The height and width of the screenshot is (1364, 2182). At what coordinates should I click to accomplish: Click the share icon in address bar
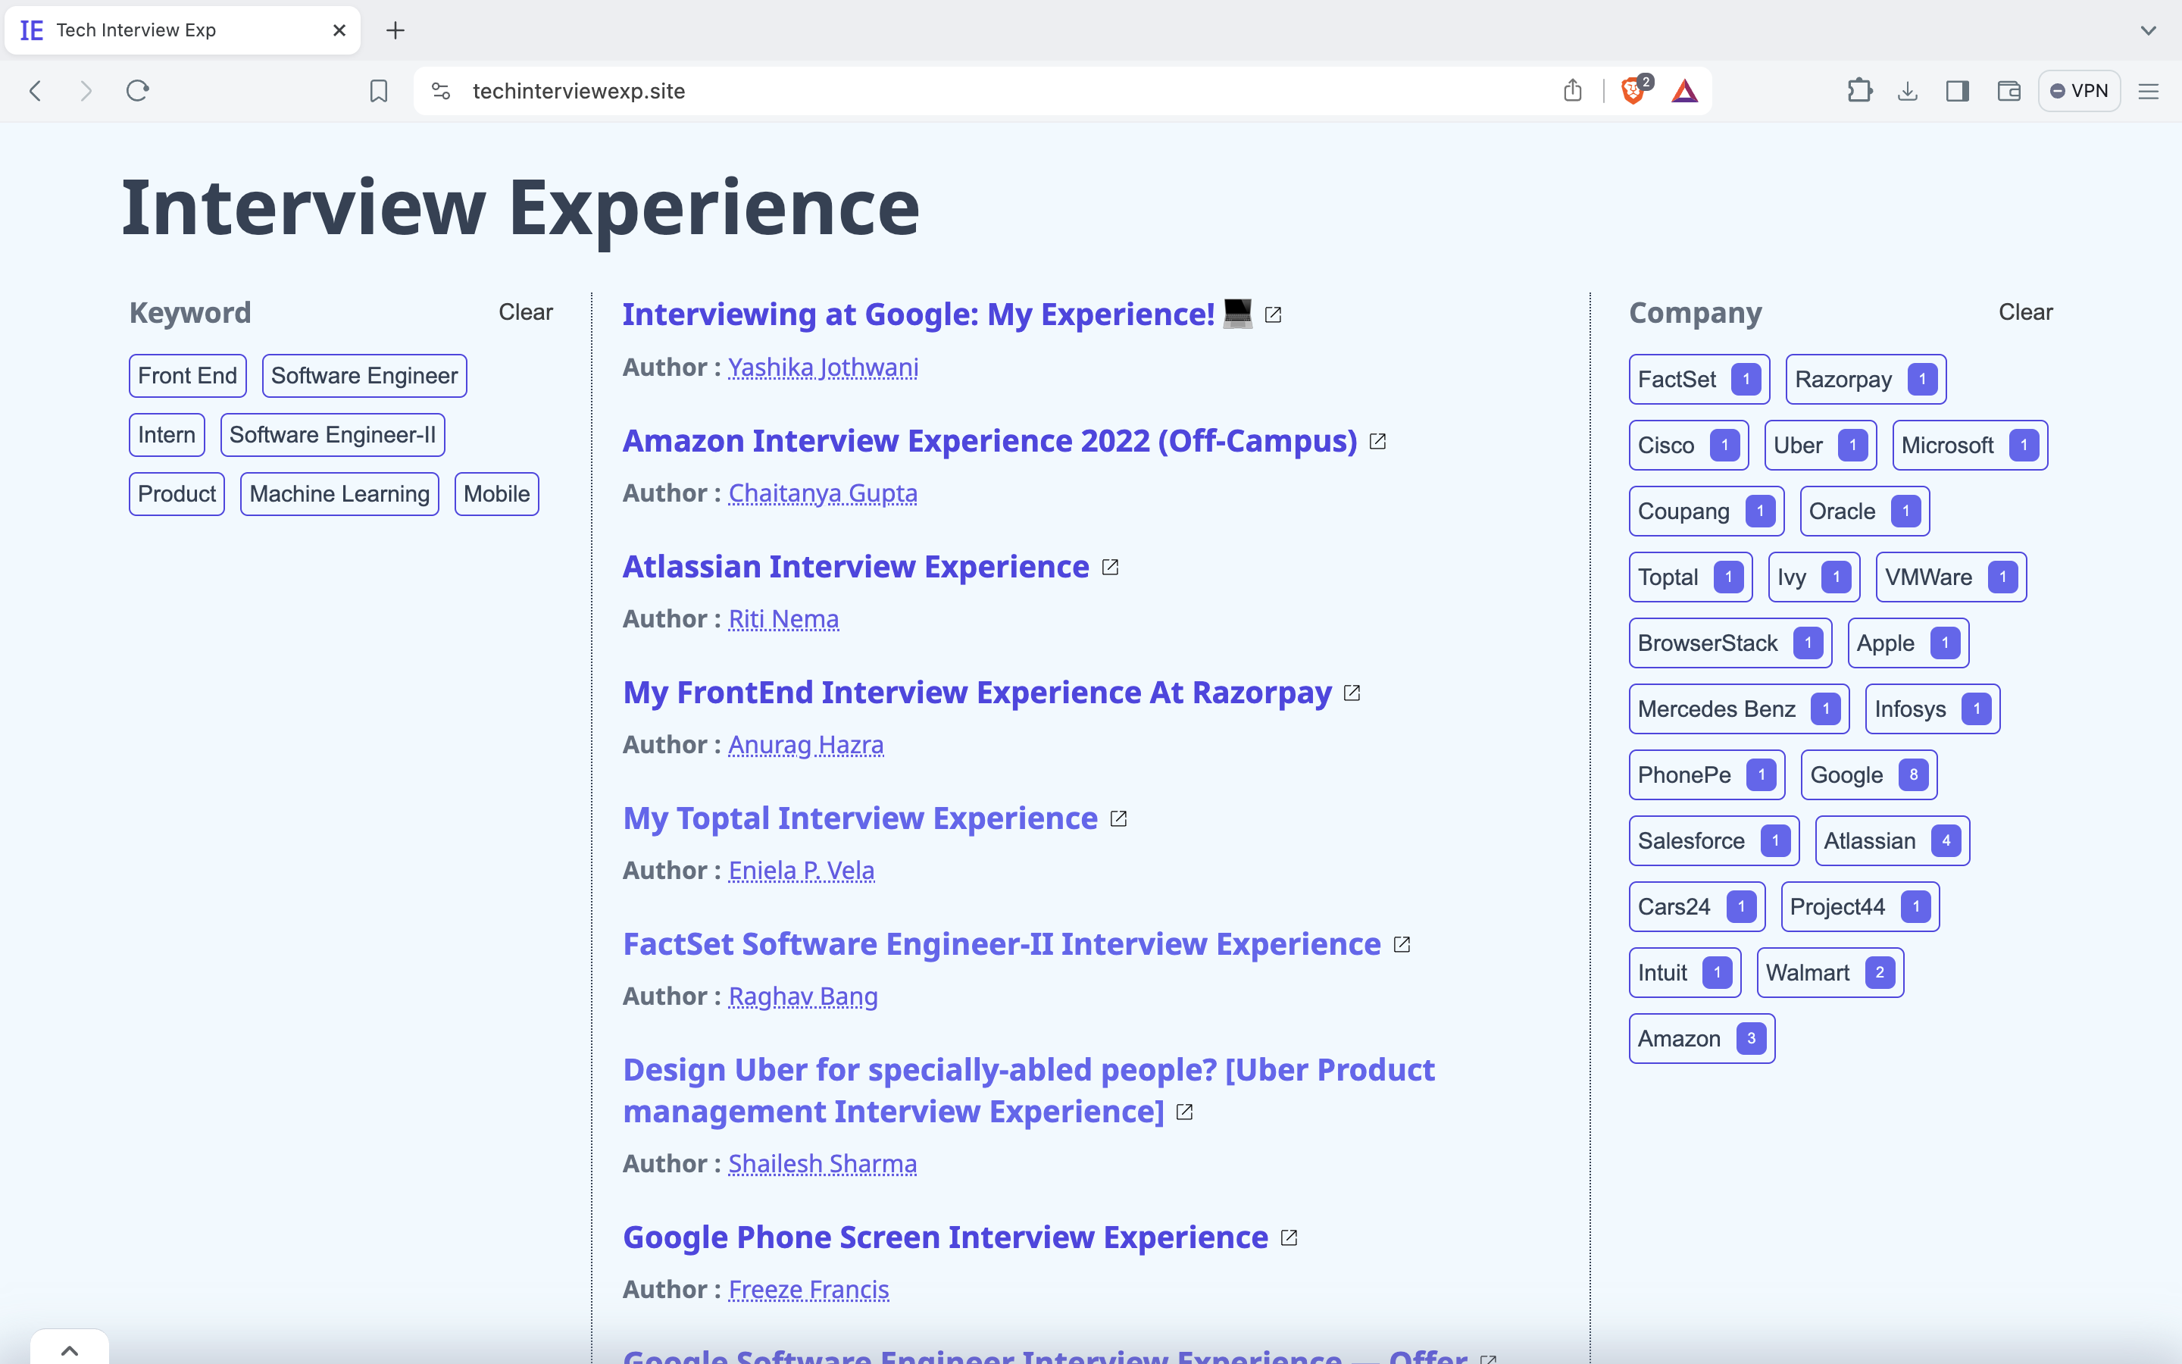tap(1573, 91)
